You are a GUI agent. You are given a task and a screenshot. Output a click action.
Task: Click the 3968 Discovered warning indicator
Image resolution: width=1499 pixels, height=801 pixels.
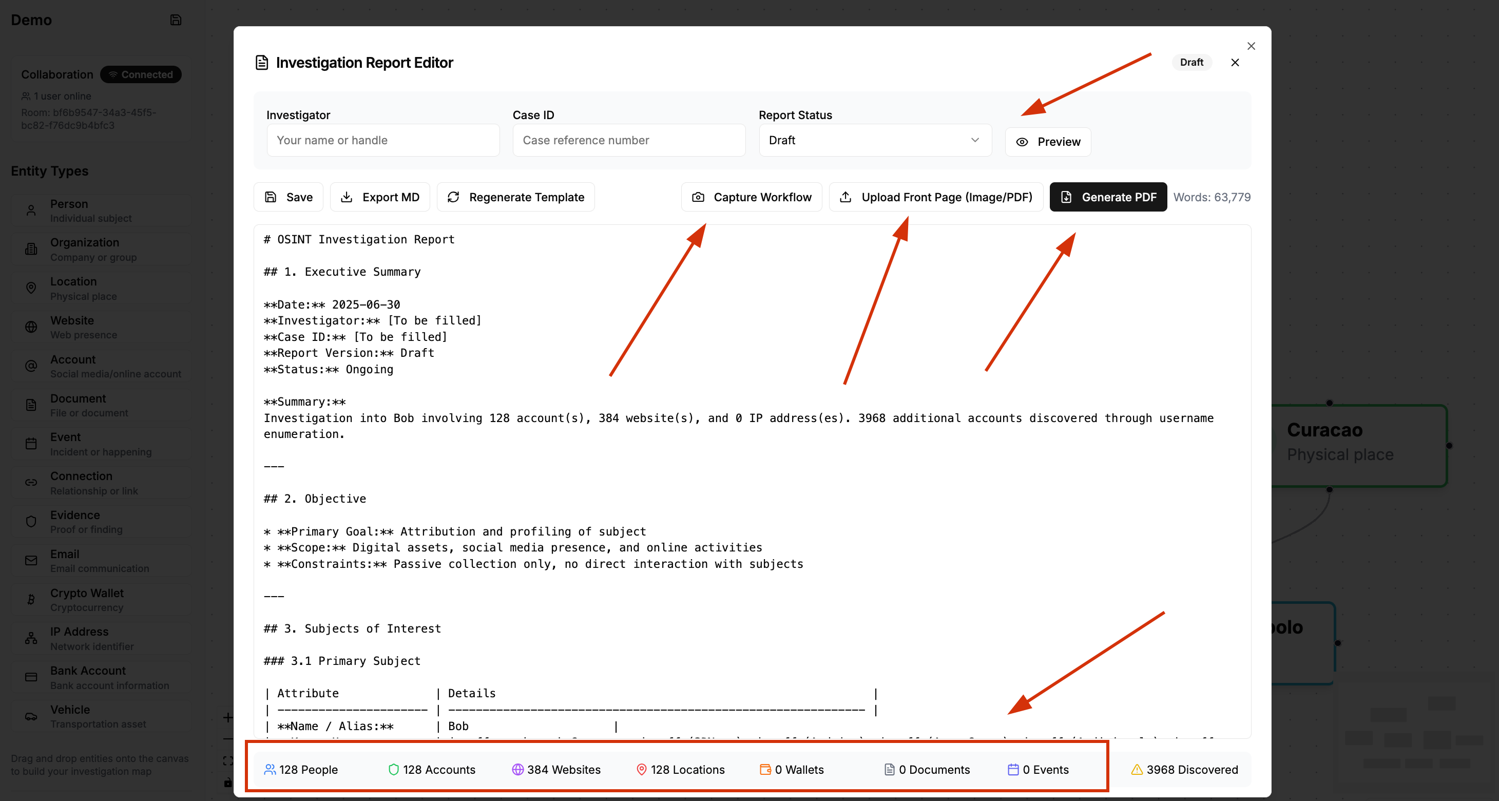point(1184,769)
